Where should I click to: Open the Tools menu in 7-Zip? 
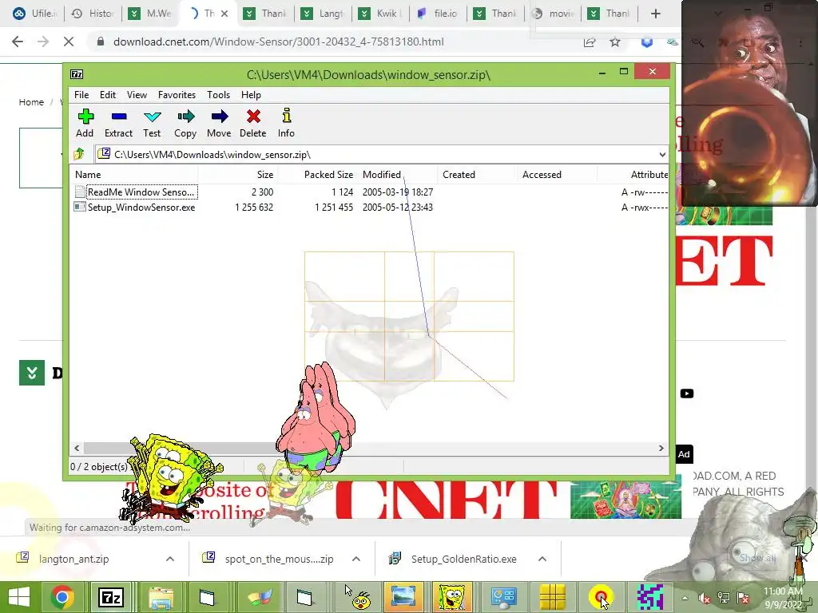pos(218,95)
